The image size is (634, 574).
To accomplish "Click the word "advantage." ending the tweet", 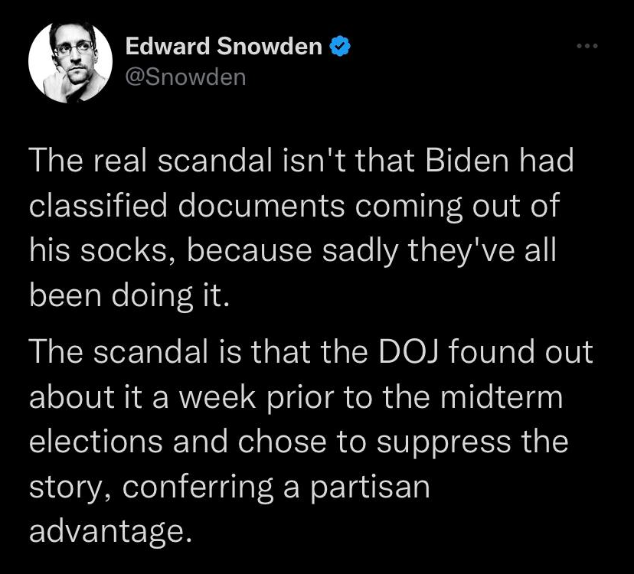I will click(109, 533).
